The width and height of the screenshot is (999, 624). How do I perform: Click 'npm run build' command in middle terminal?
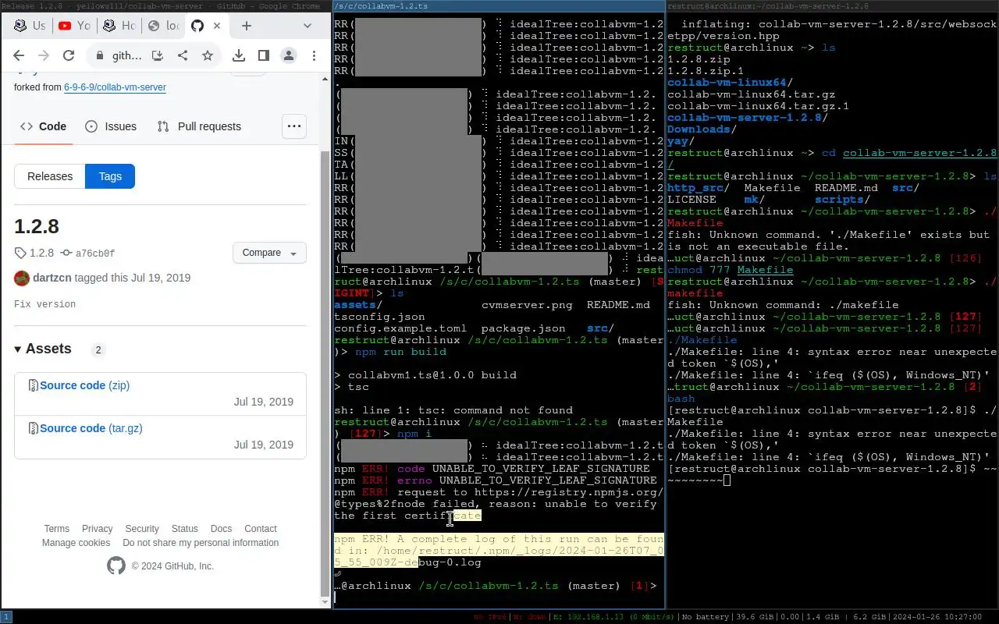tap(400, 352)
